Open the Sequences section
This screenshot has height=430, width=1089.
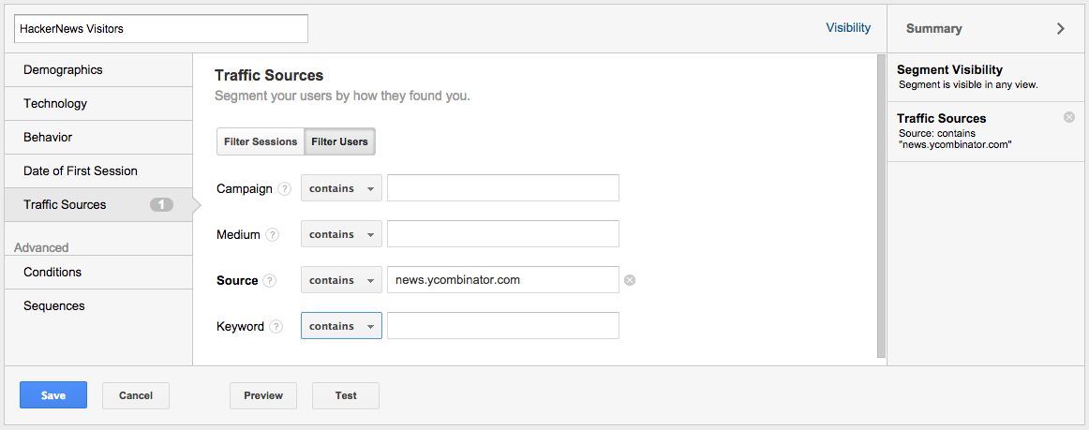(x=97, y=305)
